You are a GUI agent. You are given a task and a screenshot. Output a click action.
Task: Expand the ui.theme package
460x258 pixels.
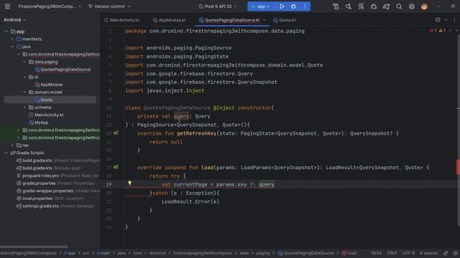click(x=24, y=107)
